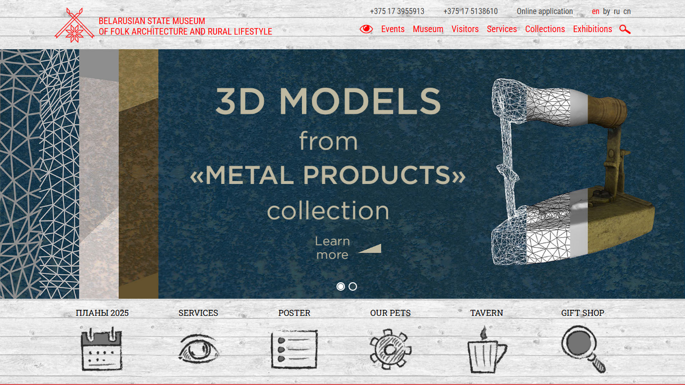Click the cup icon under Tavern
Image resolution: width=685 pixels, height=385 pixels.
(486, 349)
